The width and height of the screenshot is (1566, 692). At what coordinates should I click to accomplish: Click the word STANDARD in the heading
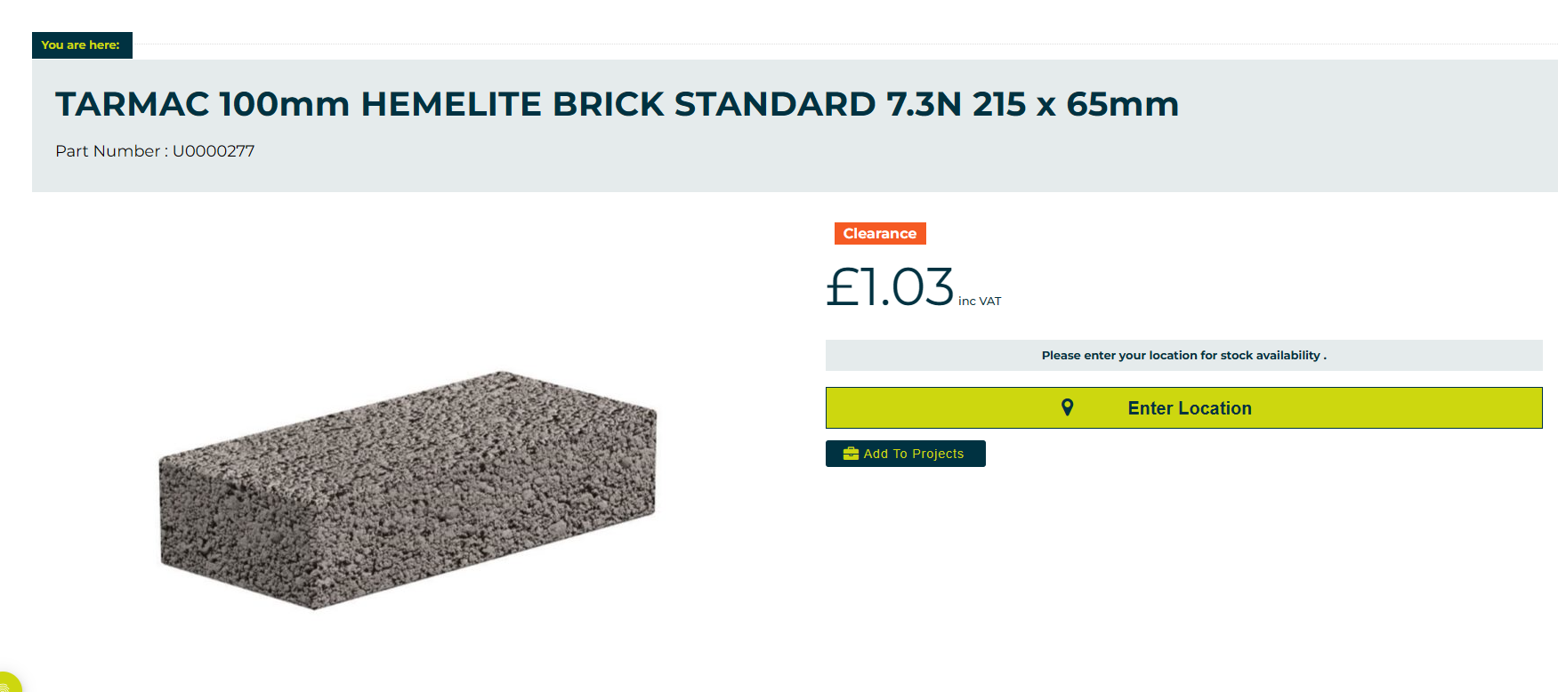click(x=774, y=104)
